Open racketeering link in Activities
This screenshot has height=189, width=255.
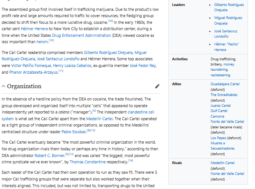220,75
